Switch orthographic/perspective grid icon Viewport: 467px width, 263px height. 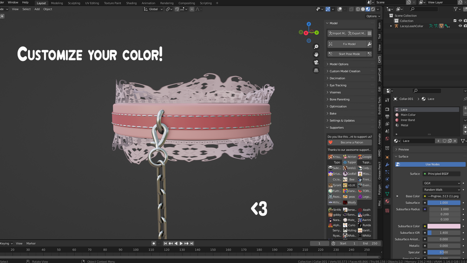(x=316, y=71)
